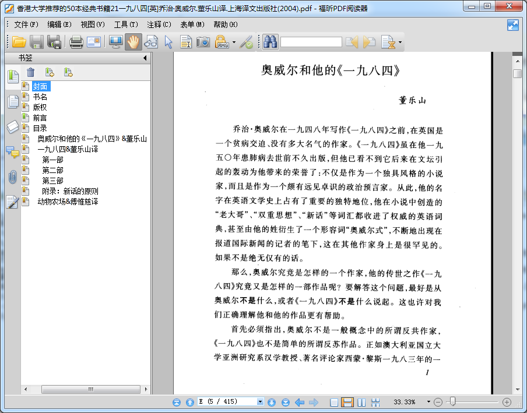Screen dimensions: 527x413
Task: Click the trash icon to delete the bookmark
Action: [x=30, y=72]
